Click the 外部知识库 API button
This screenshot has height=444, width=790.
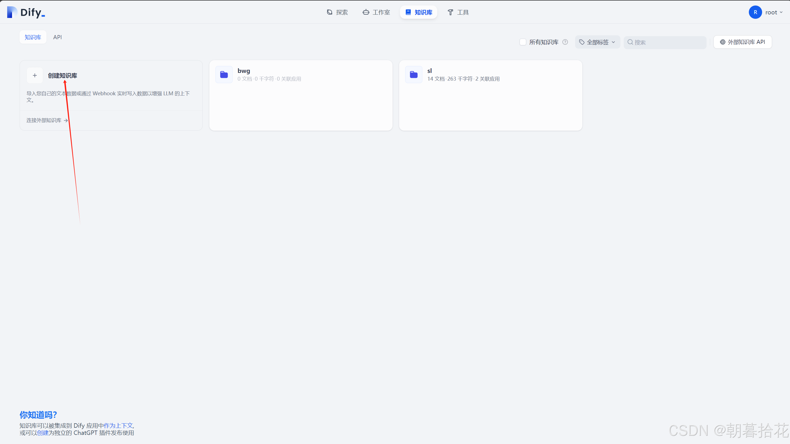742,42
